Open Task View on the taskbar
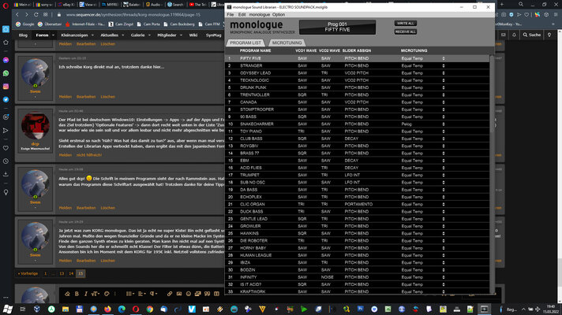The width and height of the screenshot is (562, 315). [x=23, y=309]
